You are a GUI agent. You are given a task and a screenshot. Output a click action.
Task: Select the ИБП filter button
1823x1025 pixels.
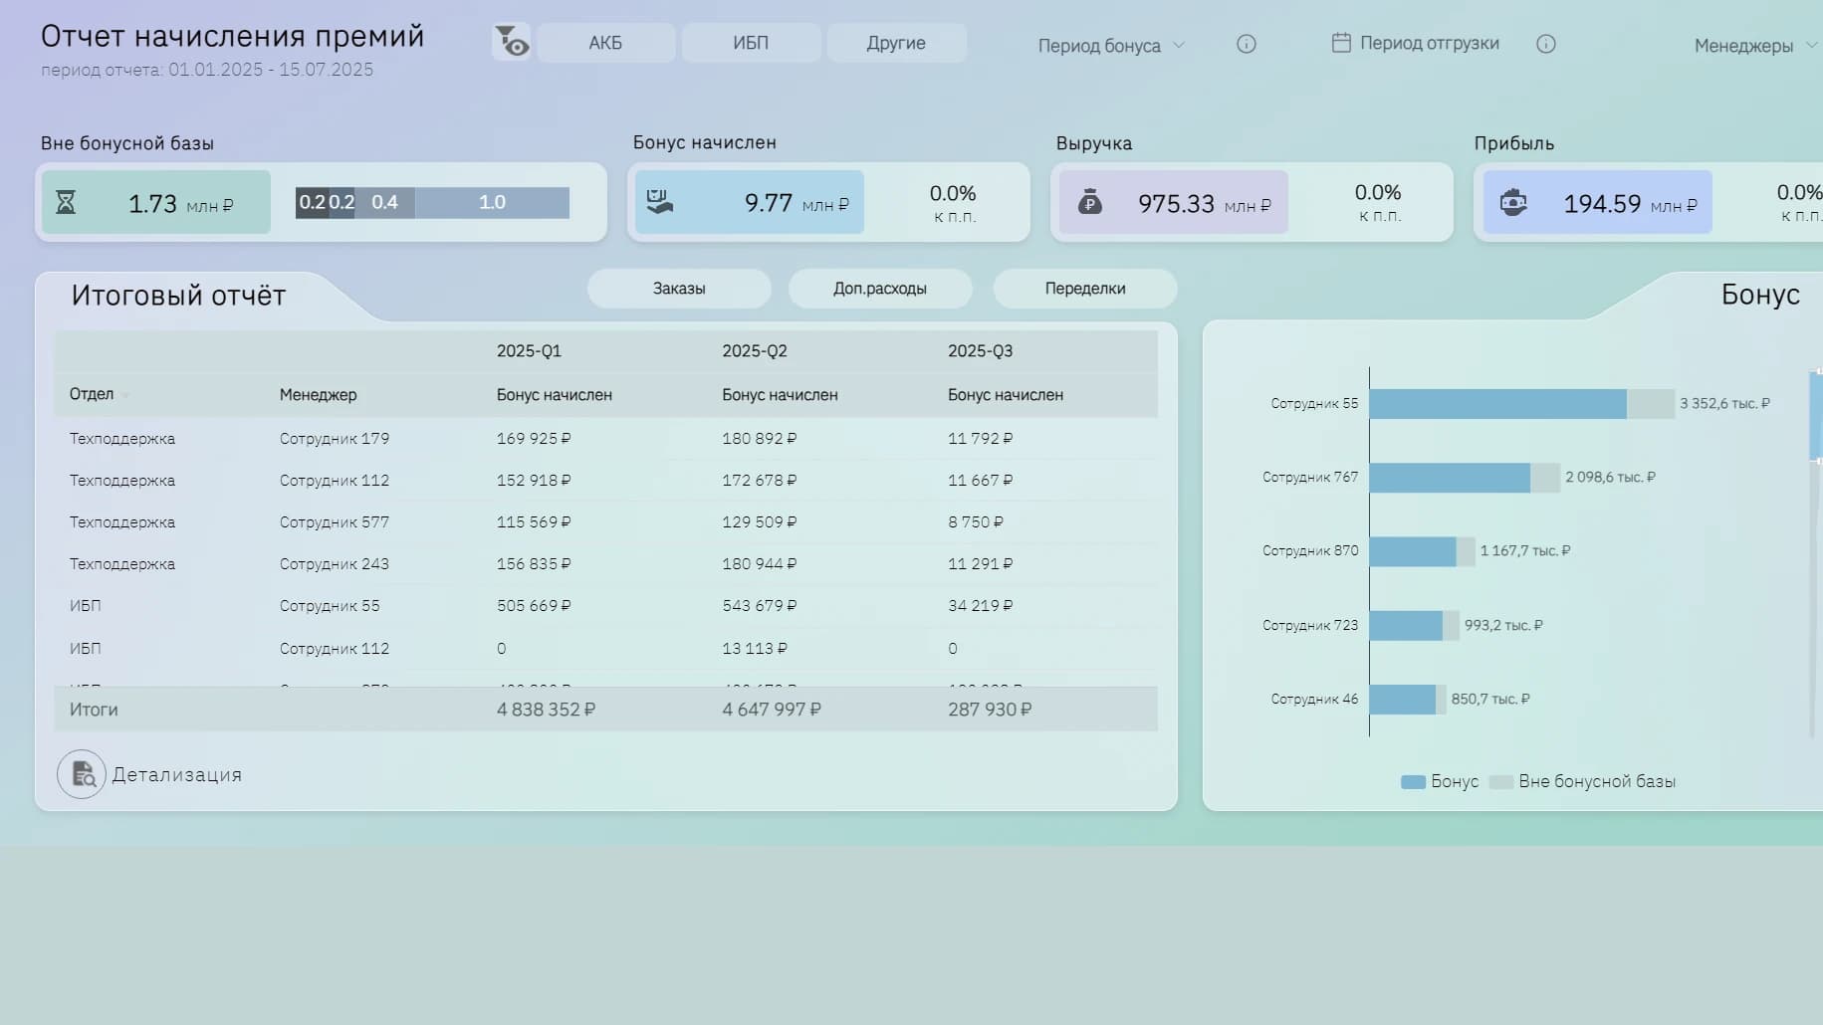click(x=751, y=43)
